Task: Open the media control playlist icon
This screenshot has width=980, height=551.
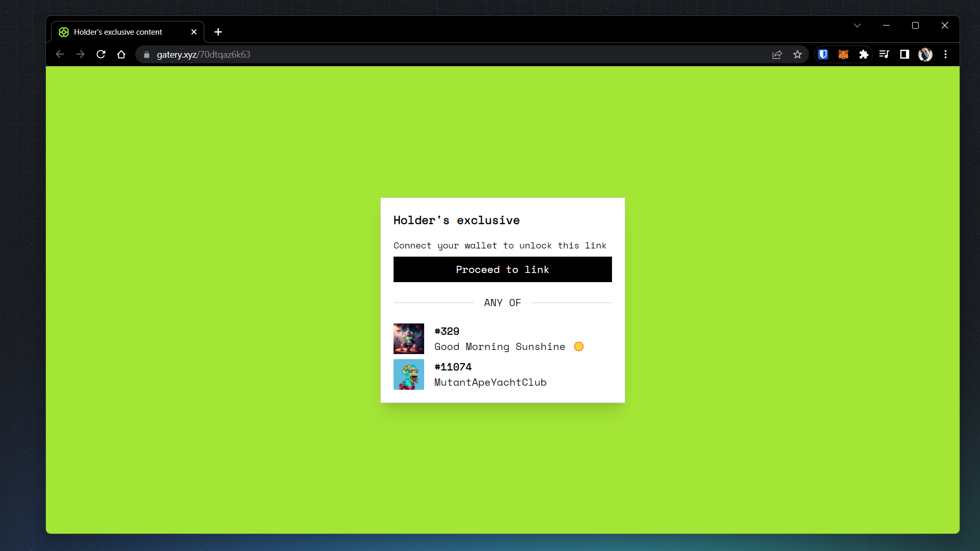Action: pos(884,55)
